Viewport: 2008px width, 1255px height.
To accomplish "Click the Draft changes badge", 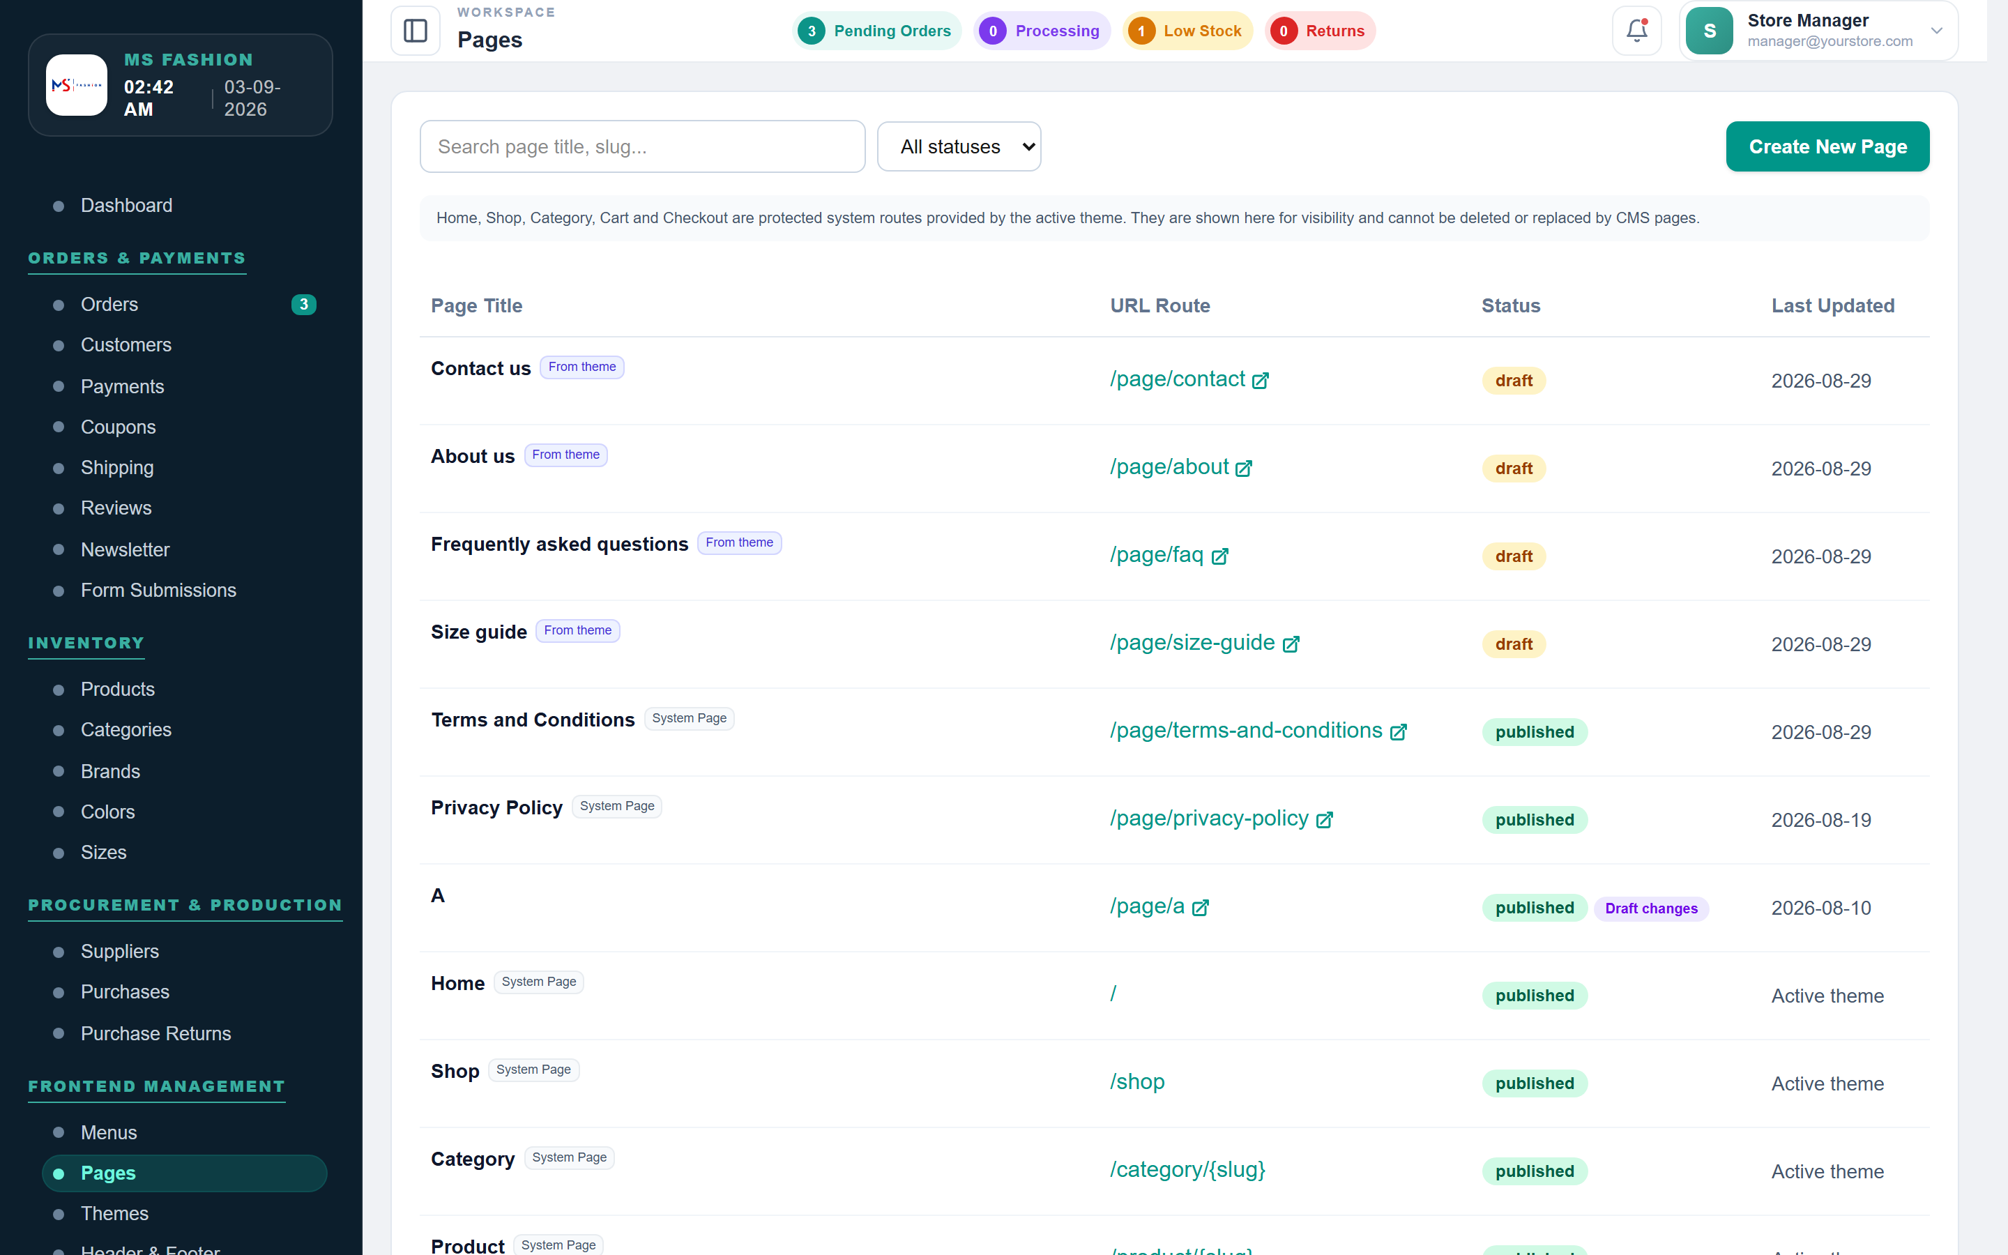I will tap(1651, 909).
